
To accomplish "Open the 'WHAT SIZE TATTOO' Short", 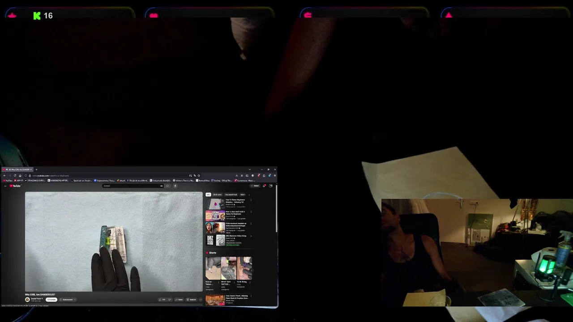I will tap(229, 268).
